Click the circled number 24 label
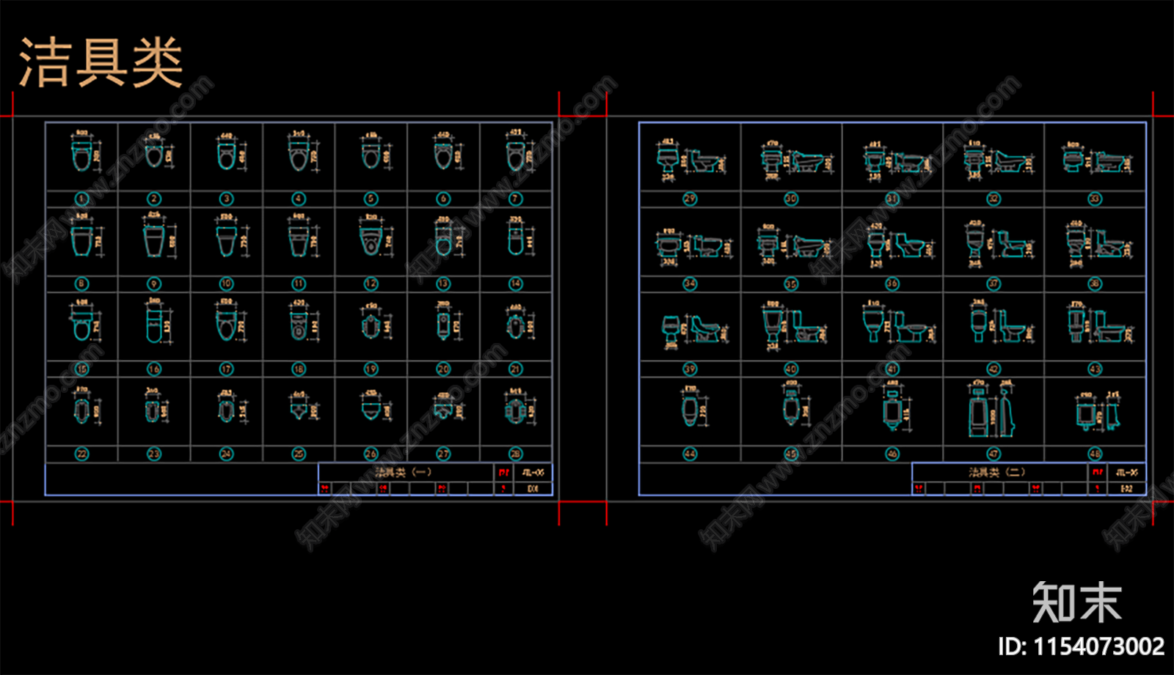 coord(227,454)
